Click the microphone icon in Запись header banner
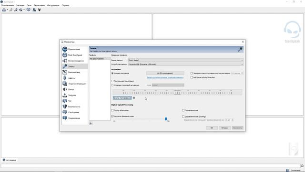 tap(240, 50)
